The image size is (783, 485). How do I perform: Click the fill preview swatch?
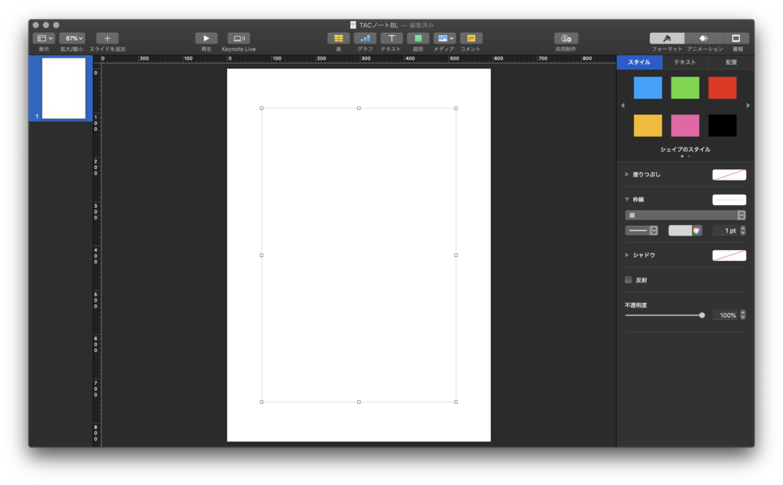[729, 175]
